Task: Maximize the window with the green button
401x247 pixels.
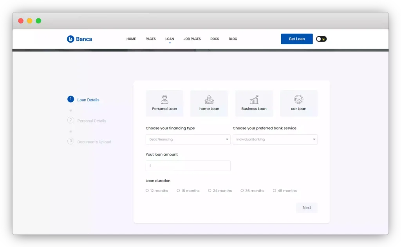Action: click(x=38, y=21)
